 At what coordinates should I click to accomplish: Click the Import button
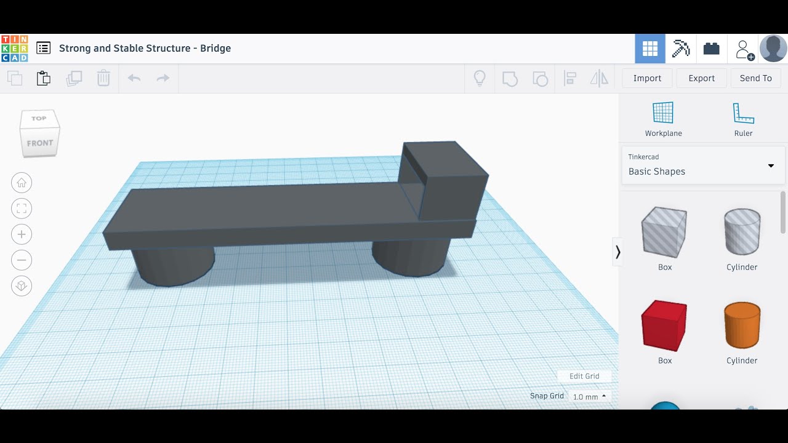[x=647, y=78]
